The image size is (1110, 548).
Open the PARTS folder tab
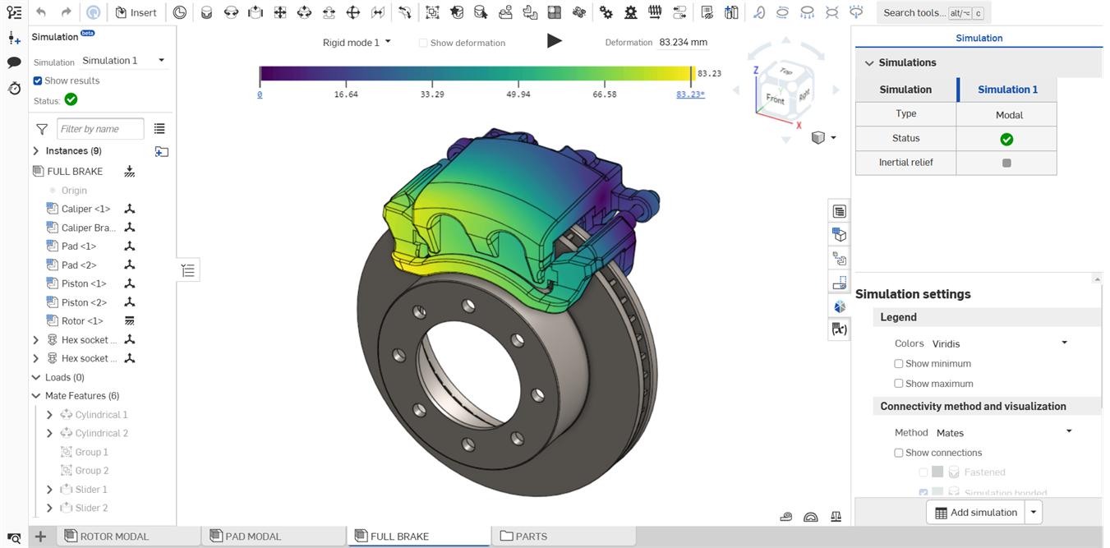(x=531, y=536)
